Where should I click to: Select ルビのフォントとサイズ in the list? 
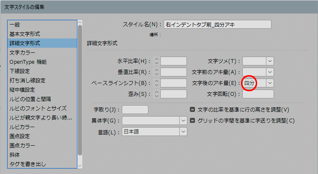[x=42, y=109]
